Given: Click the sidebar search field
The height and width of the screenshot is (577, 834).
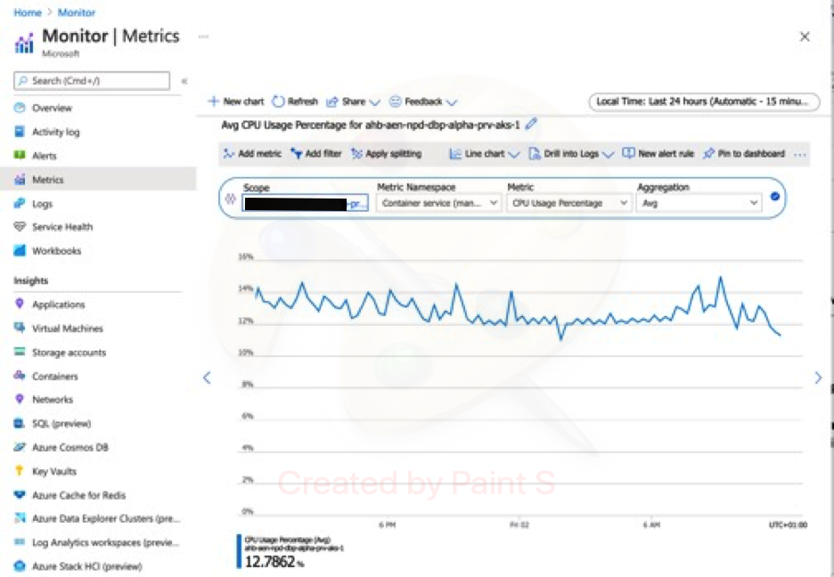Looking at the screenshot, I should pos(92,81).
